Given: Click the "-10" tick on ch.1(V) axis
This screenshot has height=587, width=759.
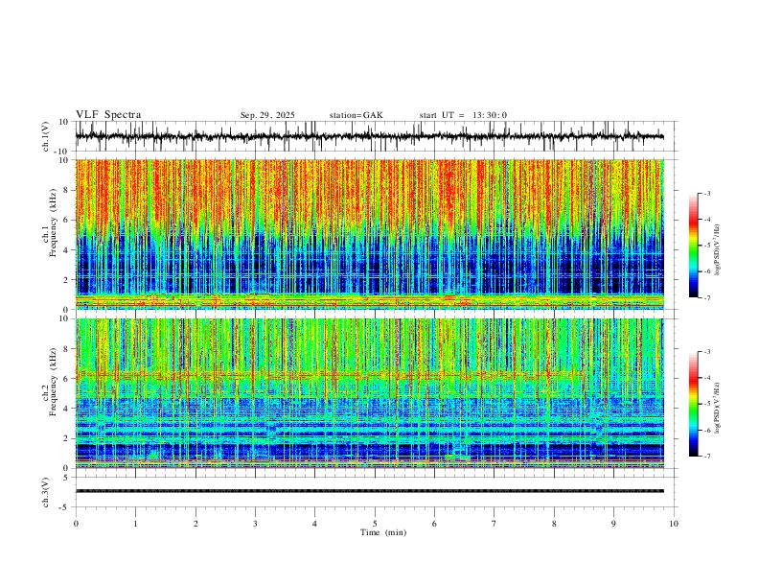Looking at the screenshot, I should 62,152.
